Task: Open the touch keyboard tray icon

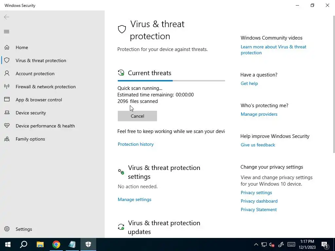Action: coord(291,244)
